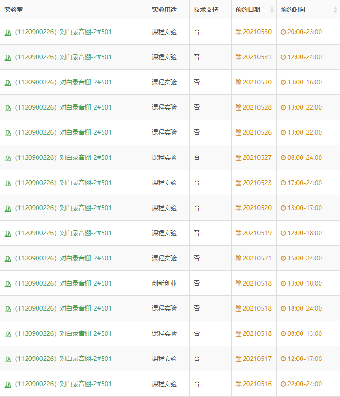
Task: Click the lab icon in the 20210527 row
Action: click(x=8, y=158)
